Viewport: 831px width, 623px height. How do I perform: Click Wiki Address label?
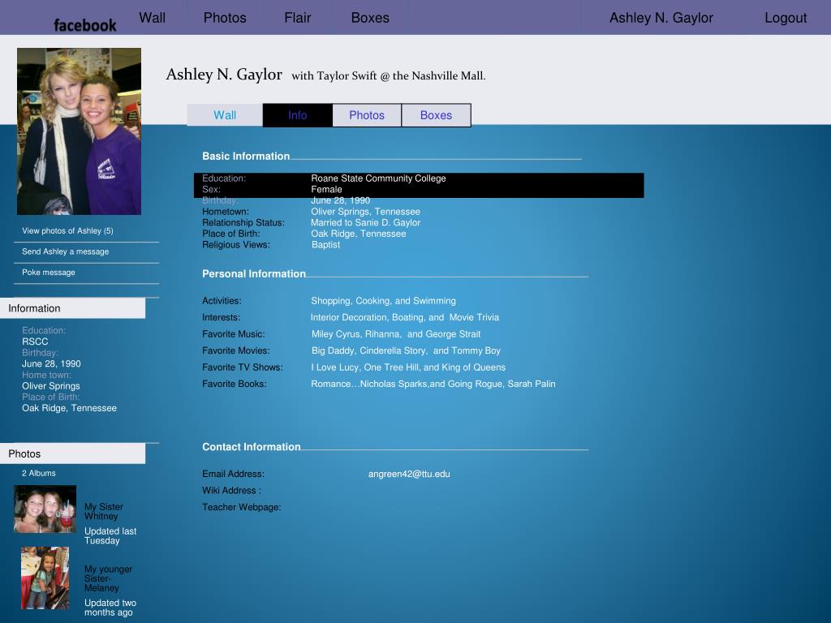[x=231, y=491]
